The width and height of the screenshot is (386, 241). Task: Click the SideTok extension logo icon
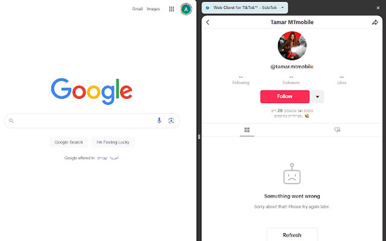[207, 8]
